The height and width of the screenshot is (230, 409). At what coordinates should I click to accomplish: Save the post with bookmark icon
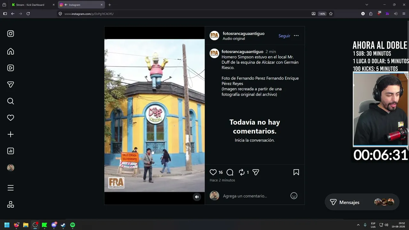(296, 172)
